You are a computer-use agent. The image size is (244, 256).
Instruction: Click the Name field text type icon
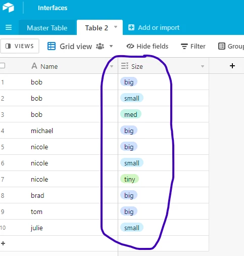34,66
